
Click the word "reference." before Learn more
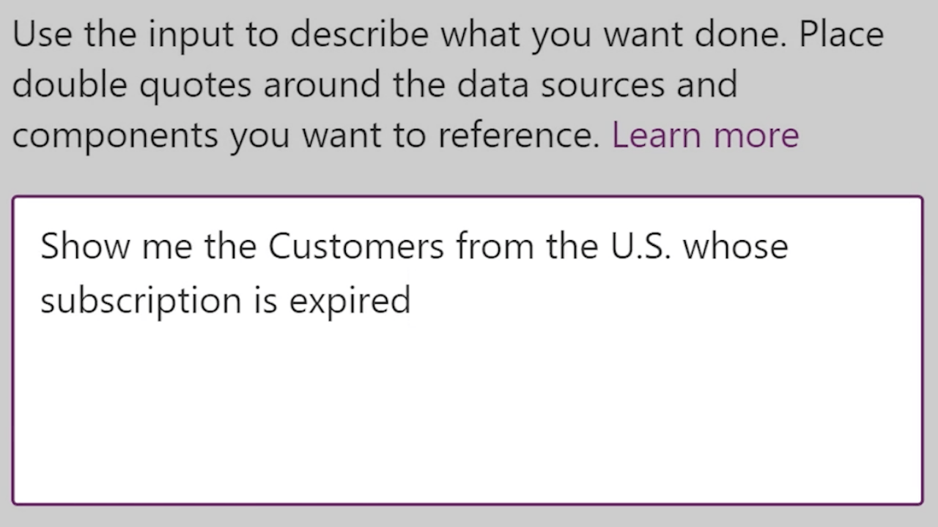coord(518,135)
